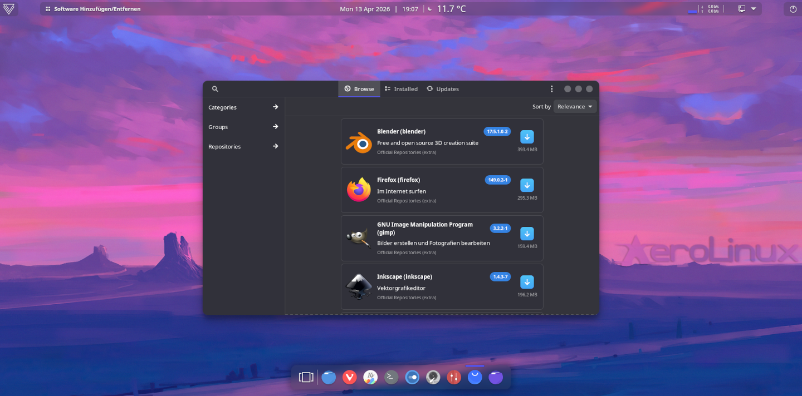
Task: Click the power icon in the top panel
Action: [x=793, y=9]
